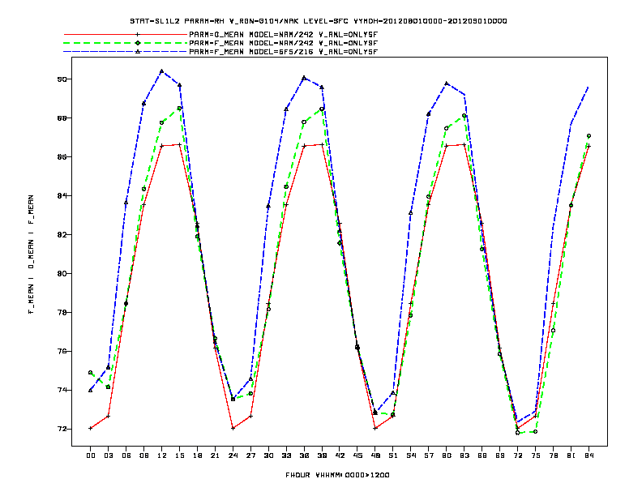Click the x-axis tick label 24
The image size is (642, 496).
click(233, 455)
